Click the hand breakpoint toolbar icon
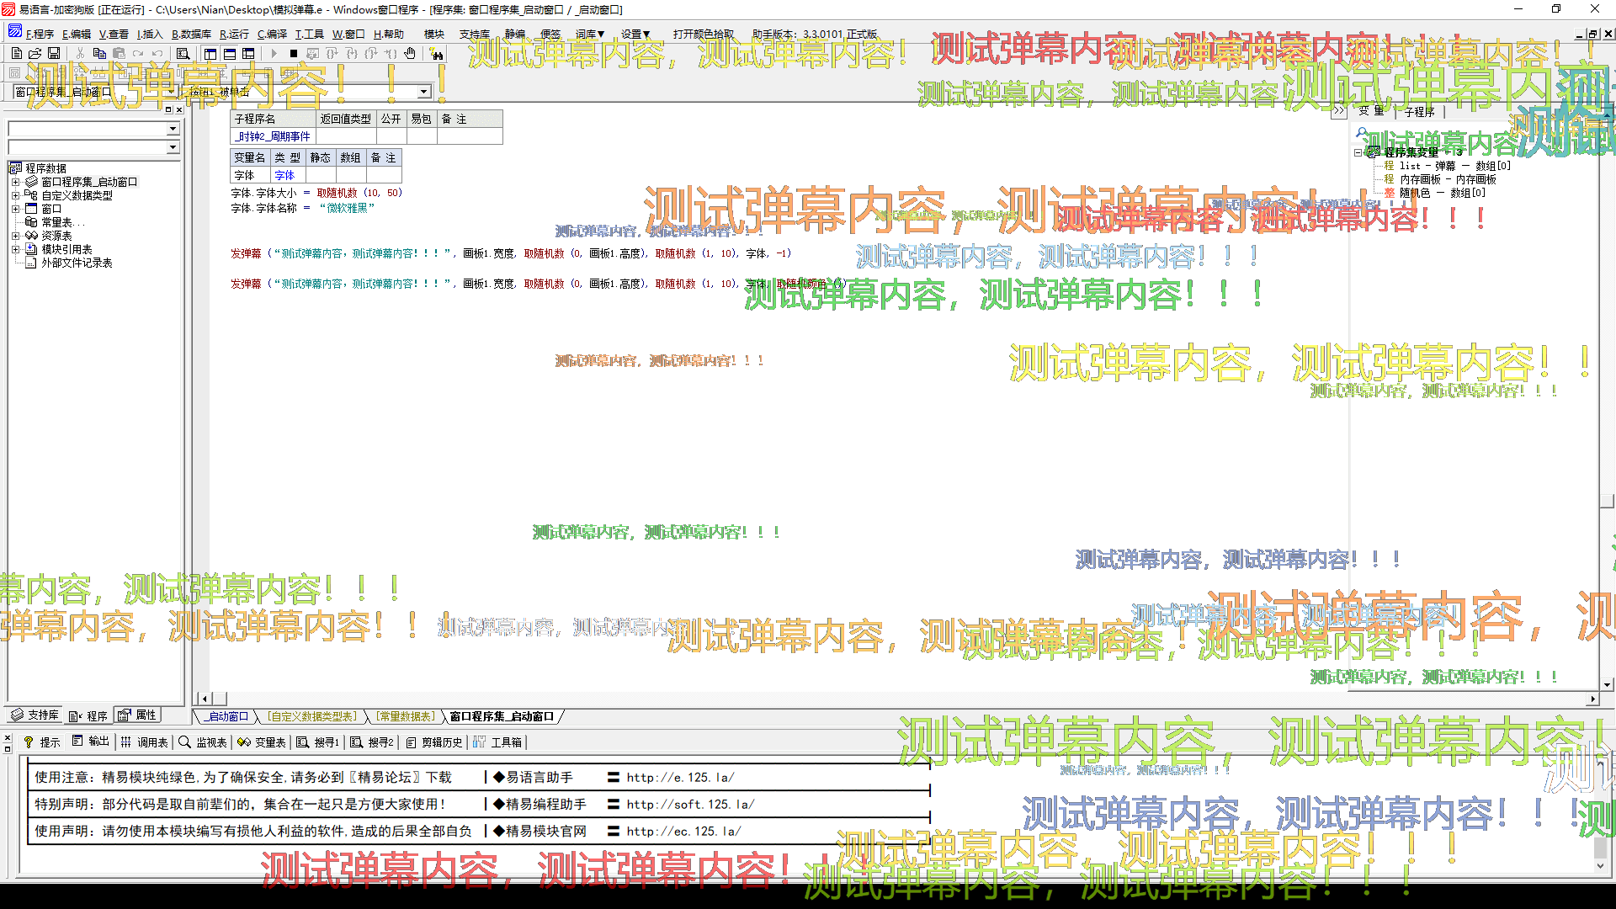Screen dimensions: 1616x909 (410, 53)
